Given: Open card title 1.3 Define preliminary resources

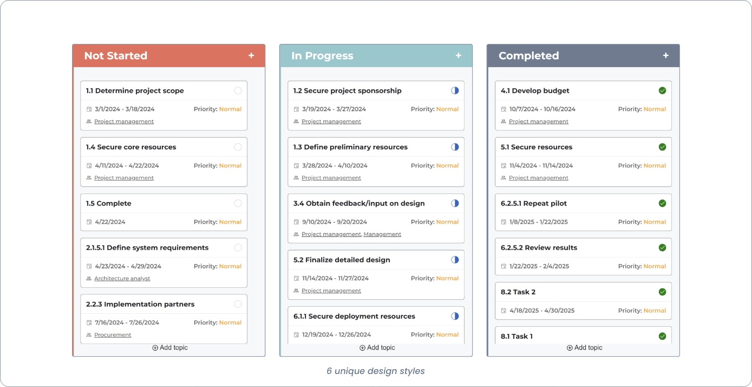Looking at the screenshot, I should click(x=350, y=147).
